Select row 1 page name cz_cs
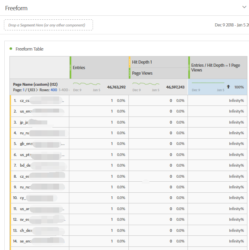The width and height of the screenshot is (249, 250). click(x=39, y=100)
